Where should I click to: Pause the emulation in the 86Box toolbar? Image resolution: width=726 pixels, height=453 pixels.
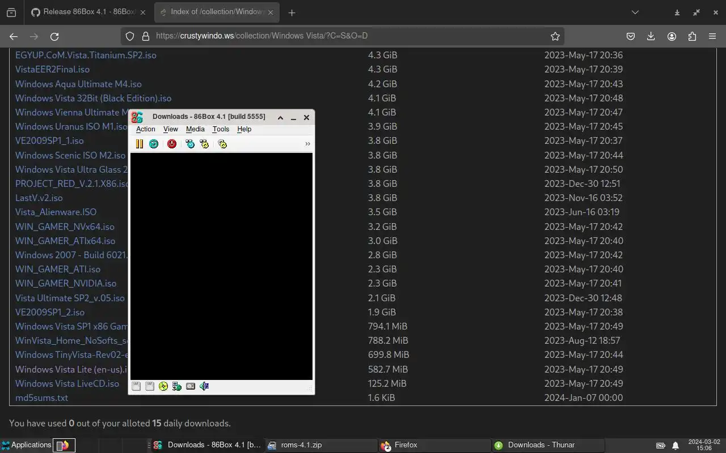point(139,144)
